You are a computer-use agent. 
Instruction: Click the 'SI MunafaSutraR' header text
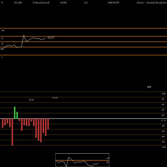tap(41, 3)
